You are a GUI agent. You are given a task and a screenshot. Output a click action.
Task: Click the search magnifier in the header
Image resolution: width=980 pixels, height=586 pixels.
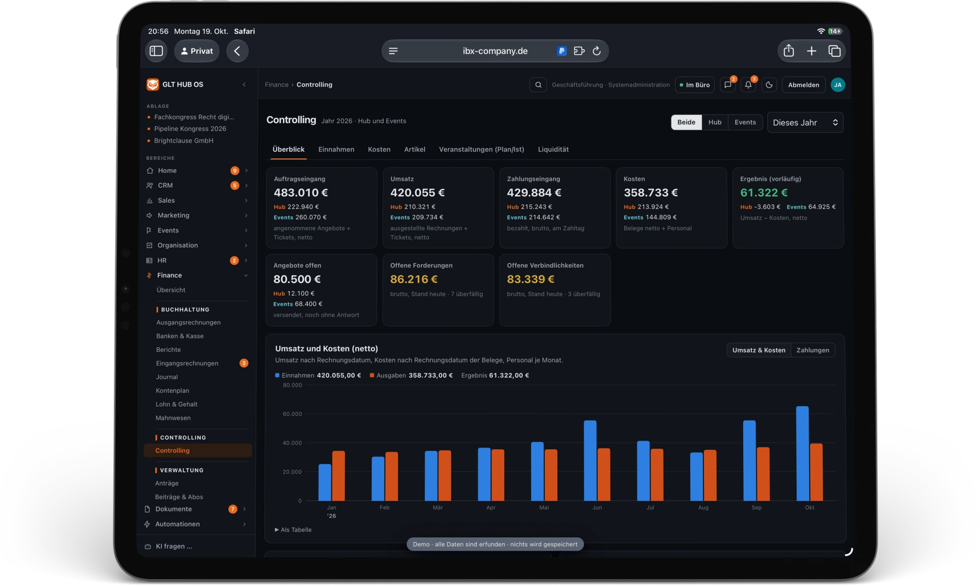point(538,85)
